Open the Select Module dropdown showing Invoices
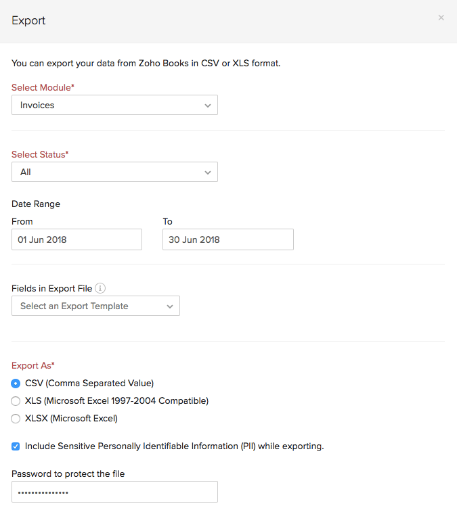The width and height of the screenshot is (457, 510). click(x=114, y=105)
